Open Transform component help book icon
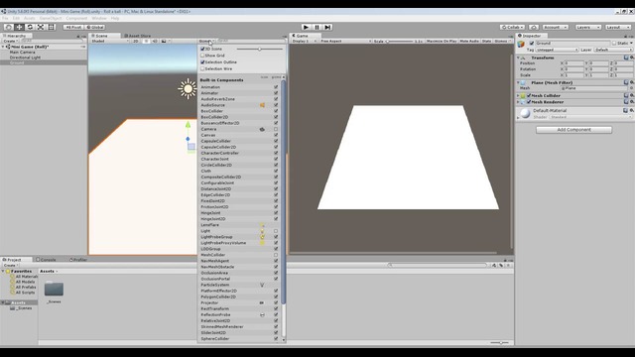 [x=626, y=58]
